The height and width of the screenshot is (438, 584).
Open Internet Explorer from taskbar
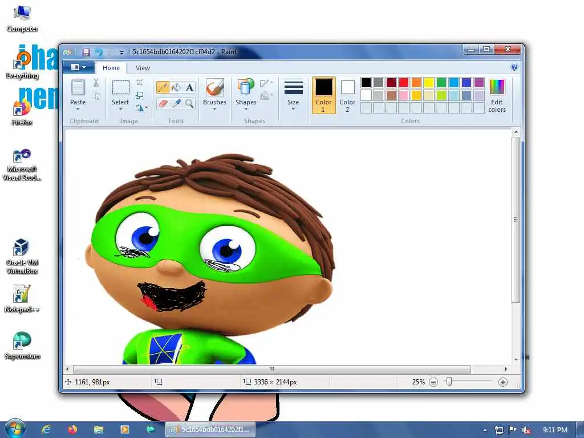(x=46, y=429)
